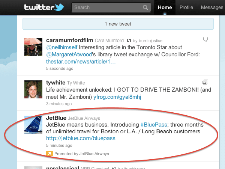Open the @MargaretAtwood mention link

67,54
